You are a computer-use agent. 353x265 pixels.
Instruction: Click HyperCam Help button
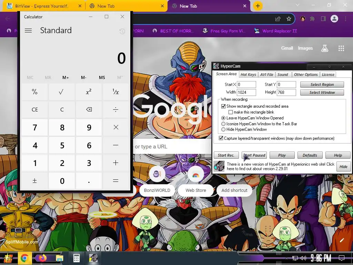(338, 155)
